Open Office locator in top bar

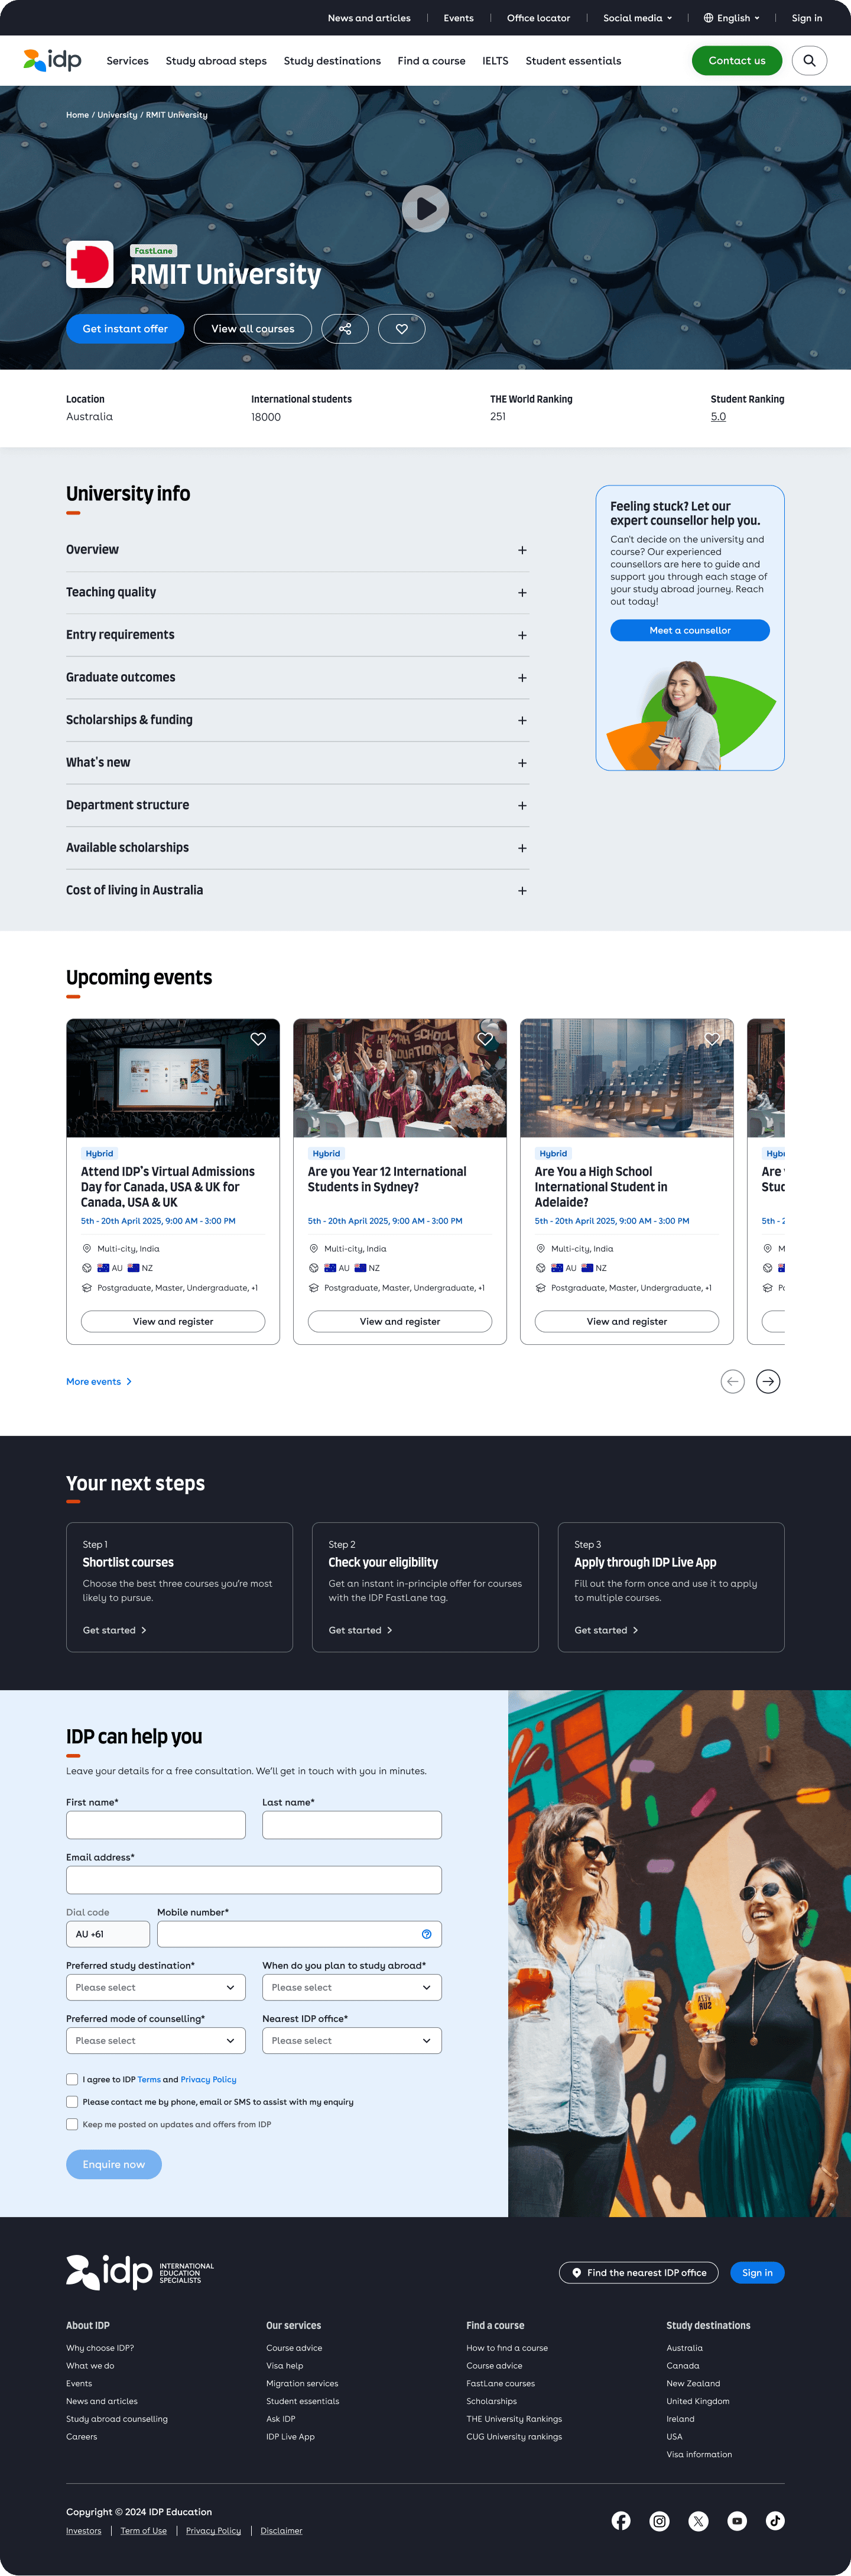click(x=538, y=18)
